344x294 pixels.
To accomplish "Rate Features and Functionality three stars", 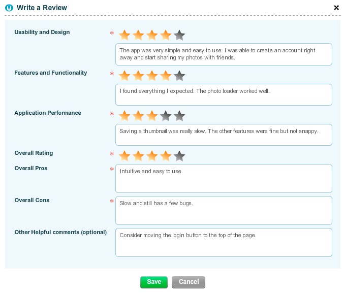I will [152, 76].
